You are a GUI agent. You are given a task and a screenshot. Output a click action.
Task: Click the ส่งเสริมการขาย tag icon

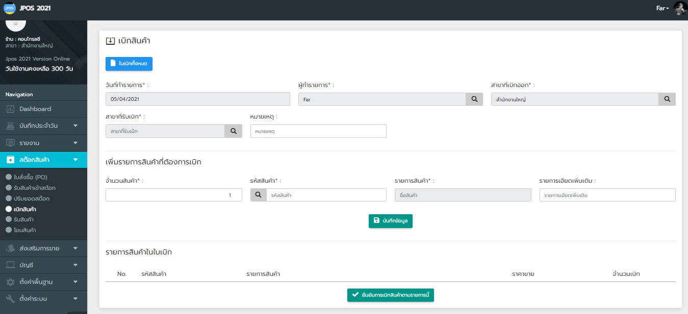point(10,248)
